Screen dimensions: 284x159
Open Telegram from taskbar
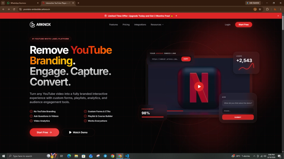[x=105, y=156]
